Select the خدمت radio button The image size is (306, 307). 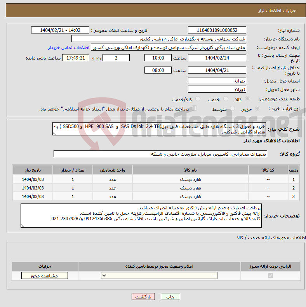pyautogui.click(x=226, y=99)
